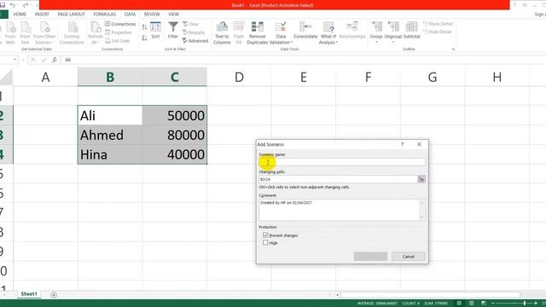Toggle the Filter funnel
Image resolution: width=546 pixels, height=307 pixels.
(x=172, y=31)
